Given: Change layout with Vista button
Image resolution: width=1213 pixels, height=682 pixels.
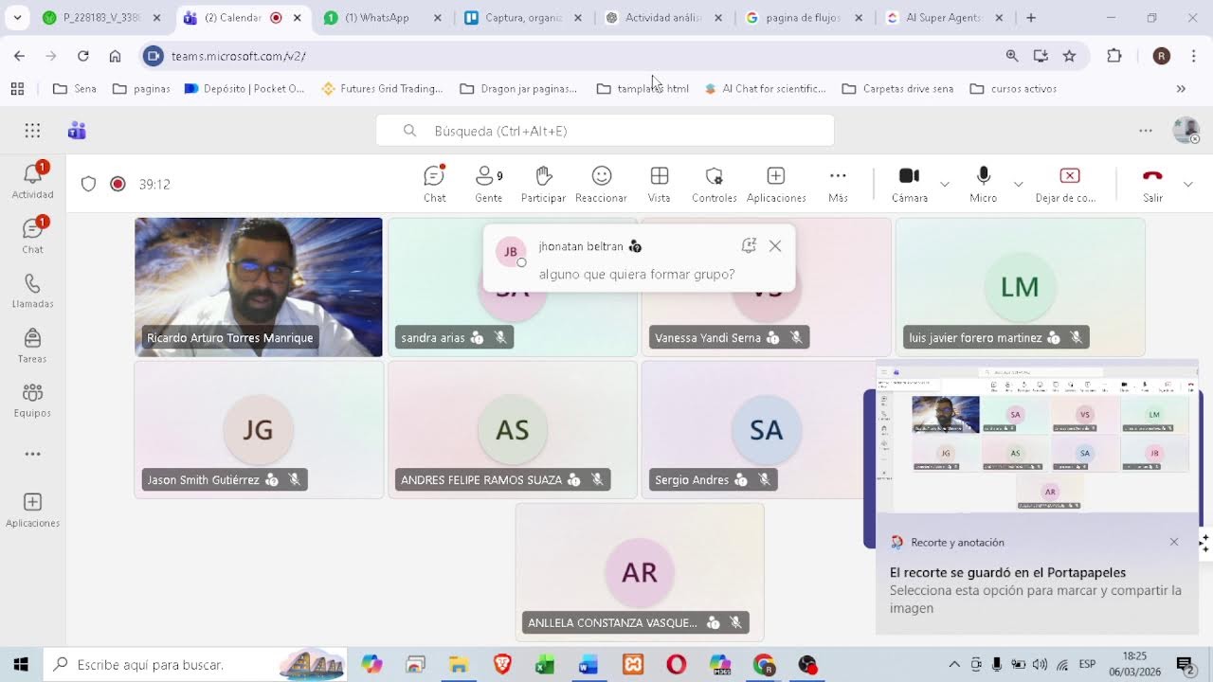Looking at the screenshot, I should [x=660, y=184].
